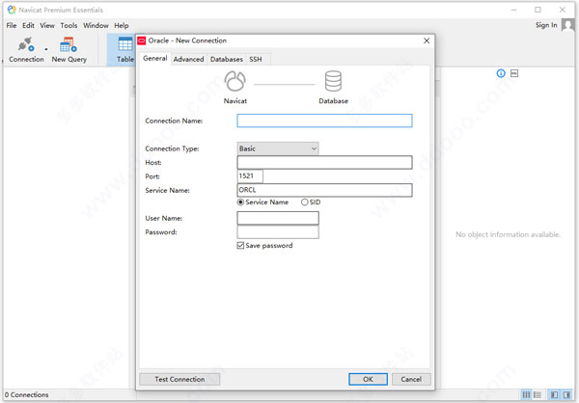Show object information via blue info icon
The width and height of the screenshot is (579, 403).
(x=501, y=73)
